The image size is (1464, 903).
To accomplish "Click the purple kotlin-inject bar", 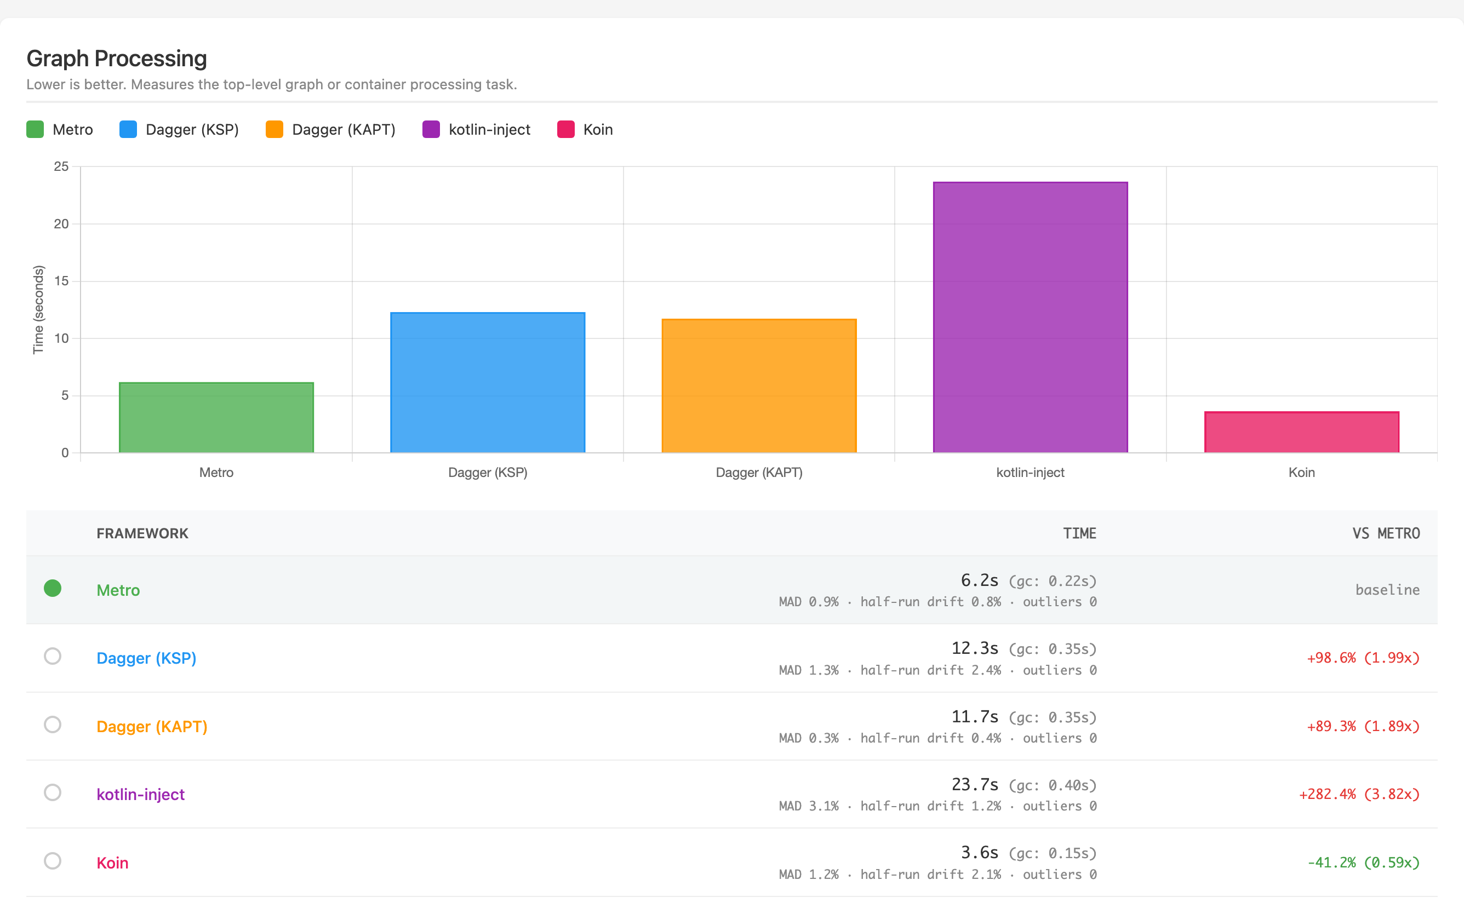I will 1030,317.
